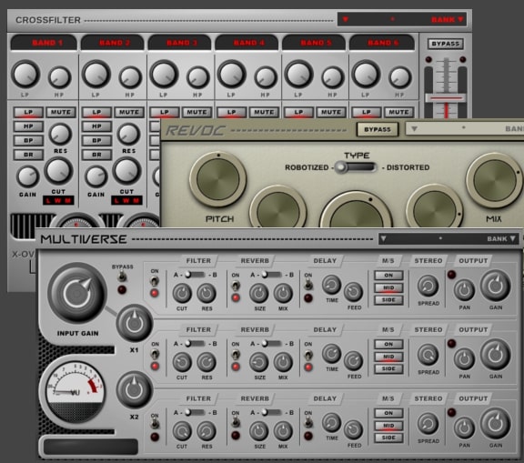
Task: Toggle first row reverb ON switch
Action: point(236,286)
